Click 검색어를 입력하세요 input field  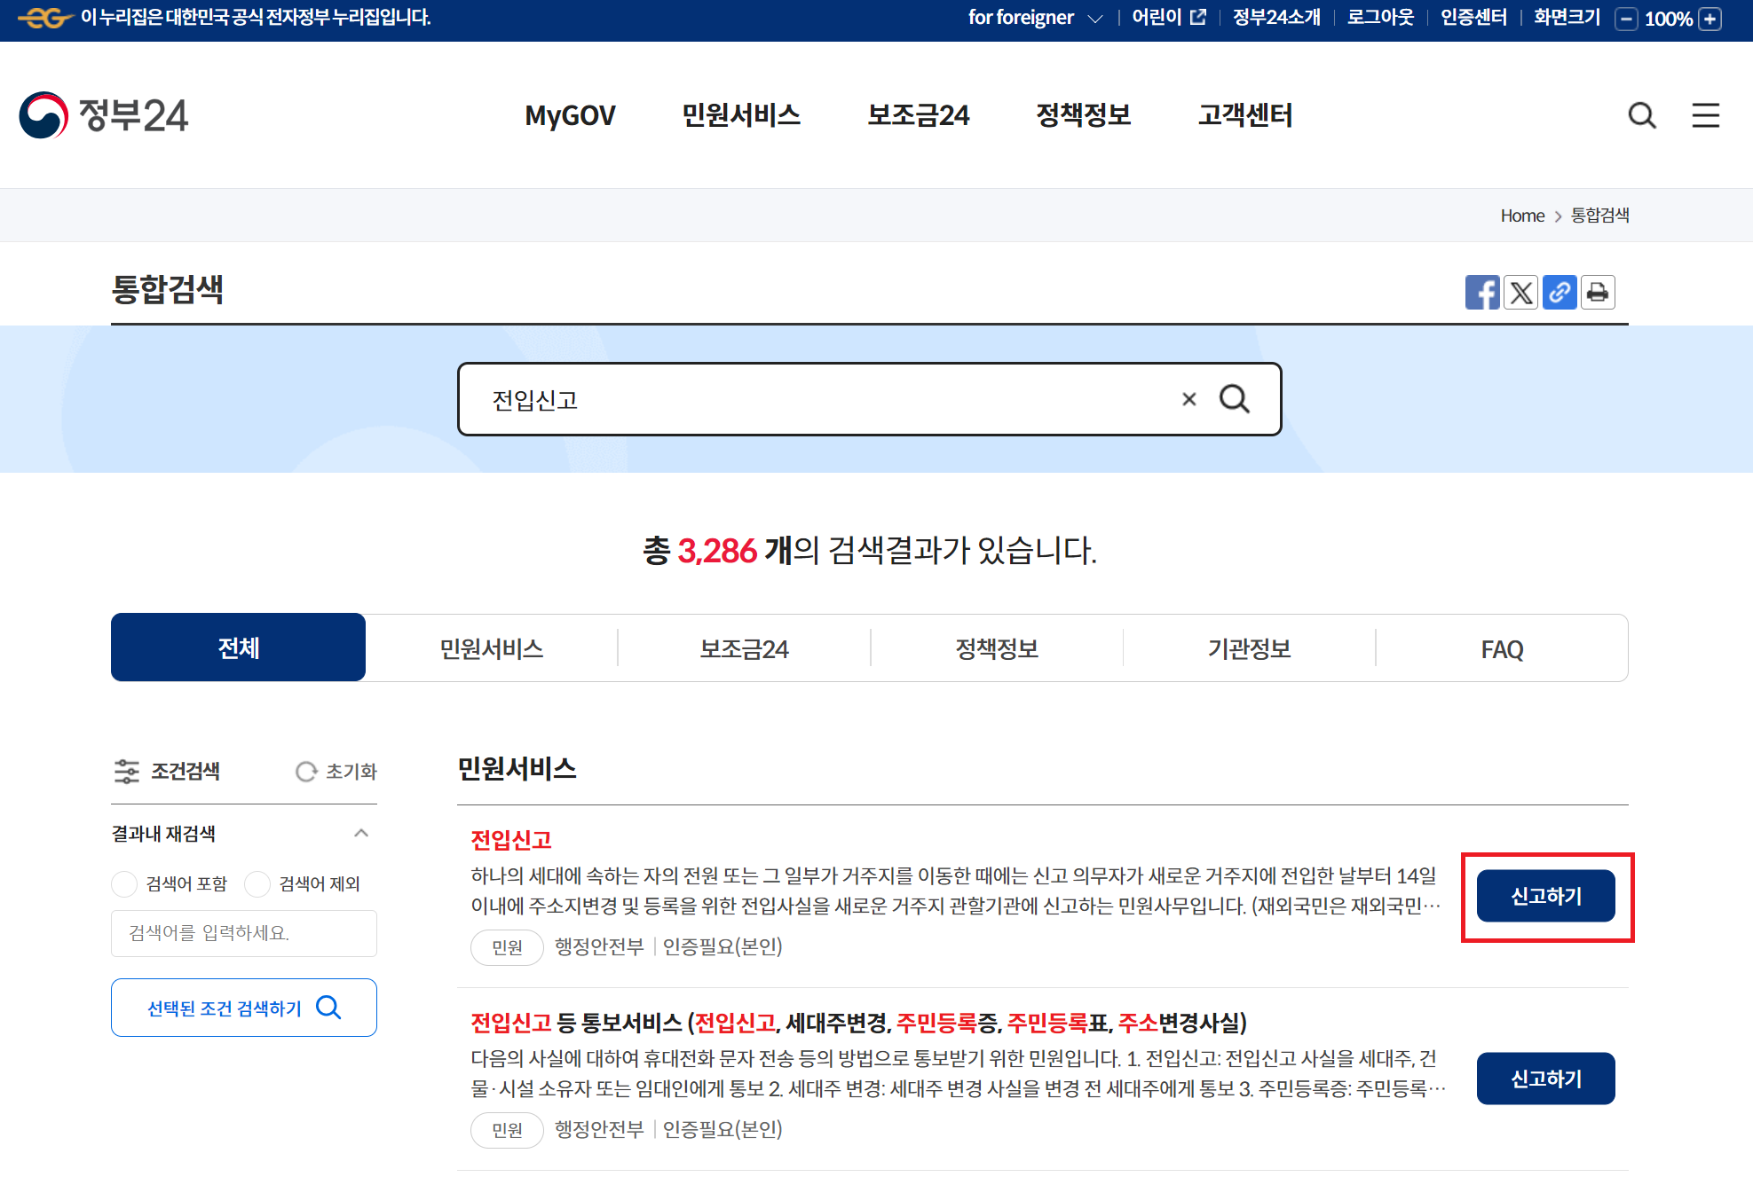[244, 933]
